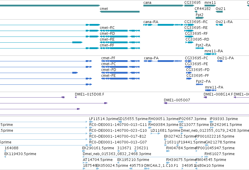Image resolution: width=249 pixels, height=170 pixels.
Task: Click the CG33695-RE transcript label
Action: tap(196, 27)
